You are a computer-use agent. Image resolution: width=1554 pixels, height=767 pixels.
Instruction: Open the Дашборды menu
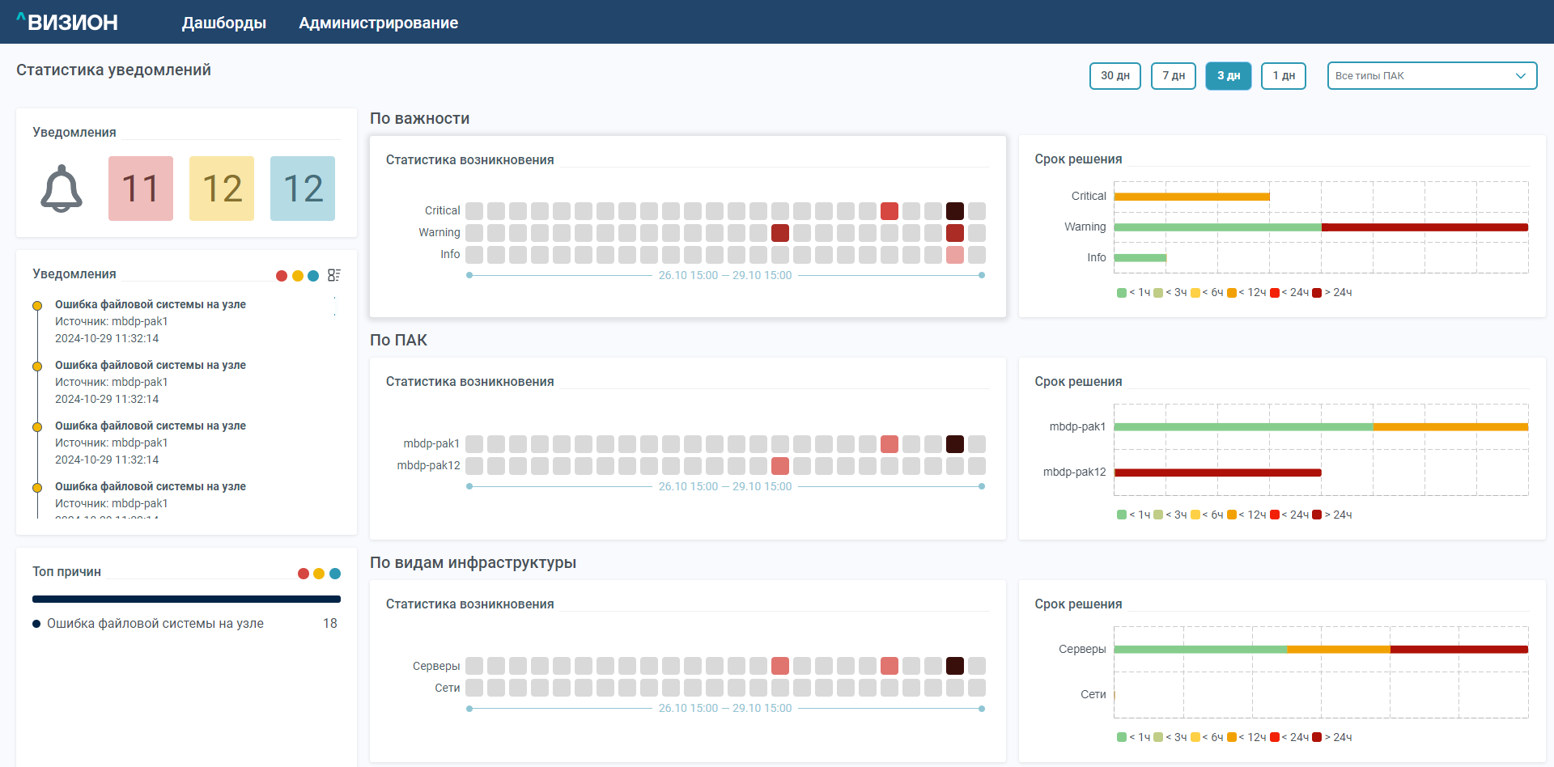[x=223, y=23]
